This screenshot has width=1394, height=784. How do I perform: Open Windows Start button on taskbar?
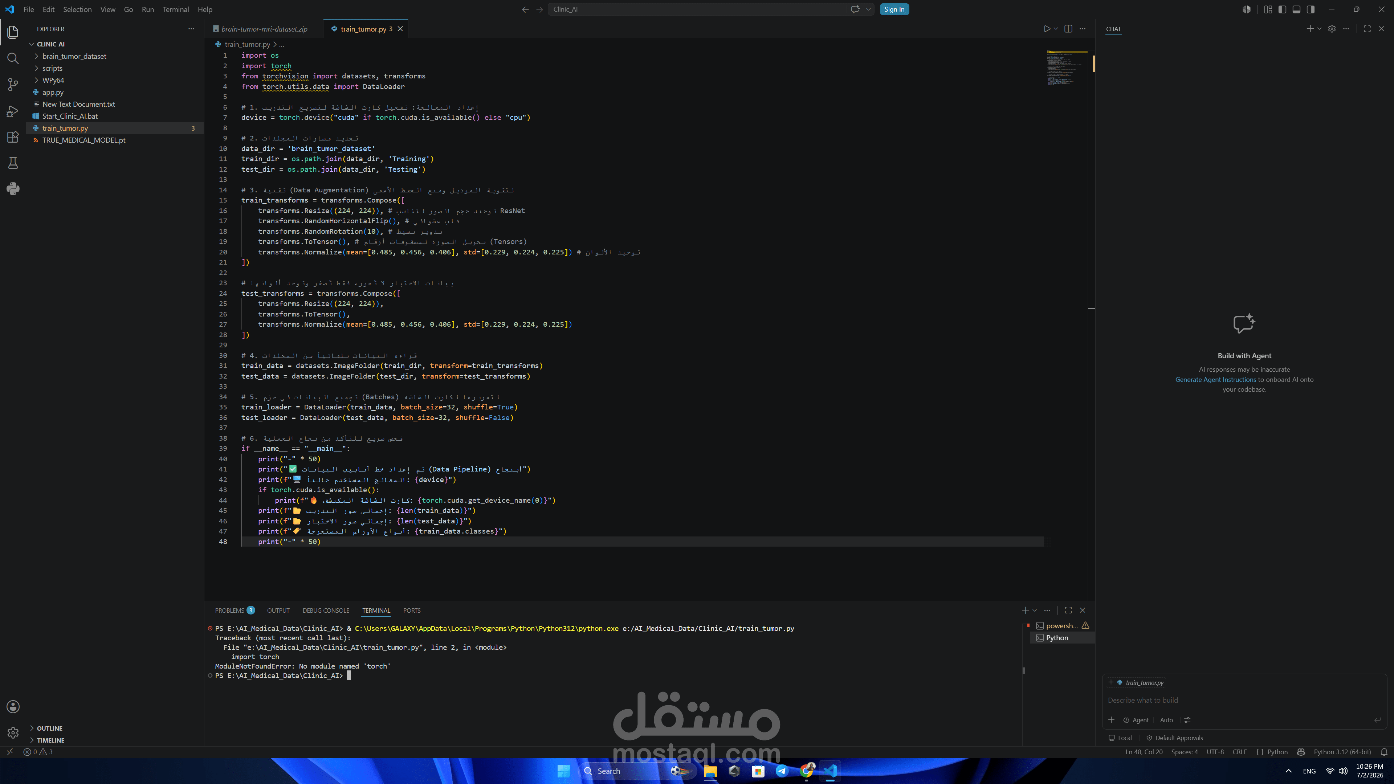click(x=563, y=771)
